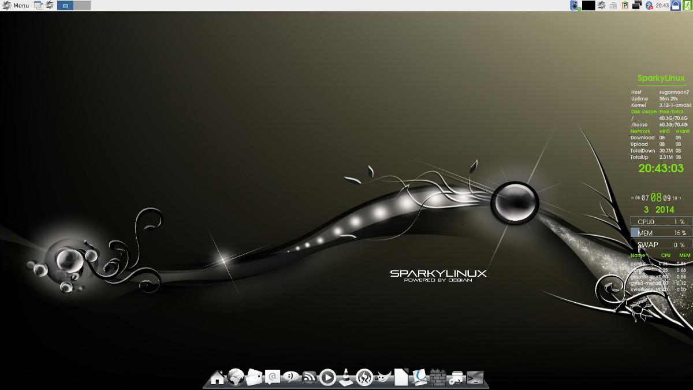Click the green logout exit icon

[x=687, y=5]
